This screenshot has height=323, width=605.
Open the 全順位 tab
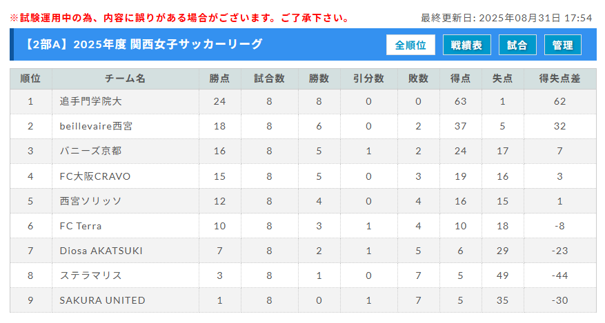point(410,45)
